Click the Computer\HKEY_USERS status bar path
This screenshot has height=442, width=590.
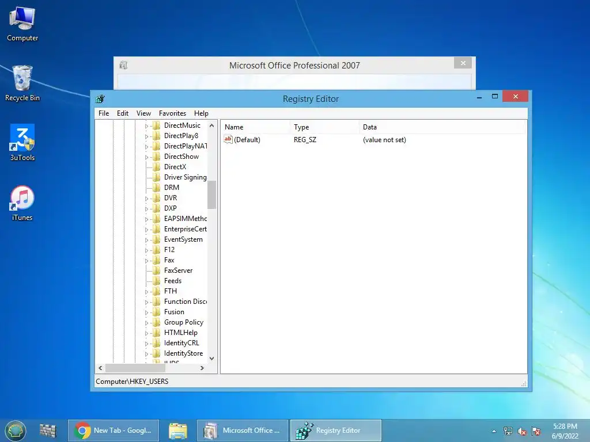[132, 382]
